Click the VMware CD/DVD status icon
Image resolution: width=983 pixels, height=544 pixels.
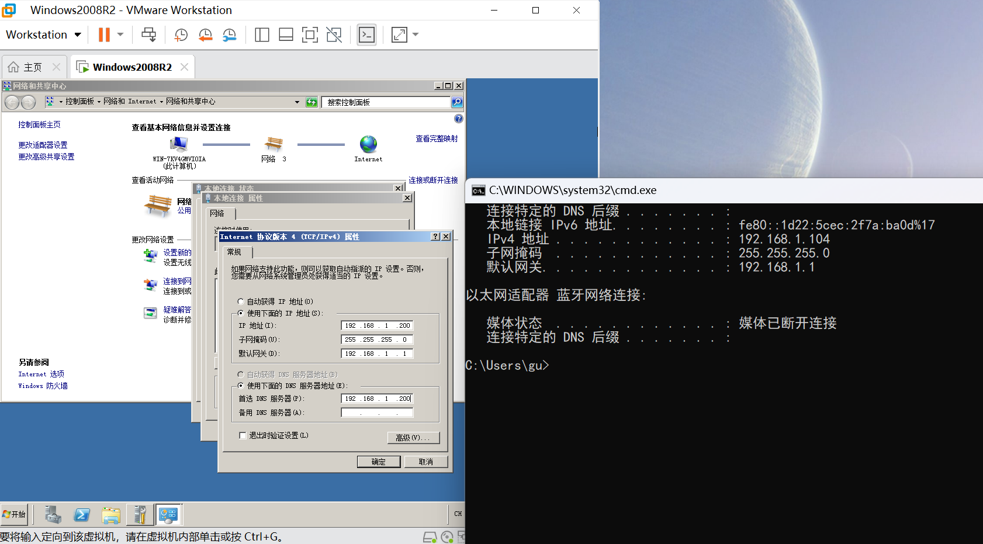click(447, 537)
